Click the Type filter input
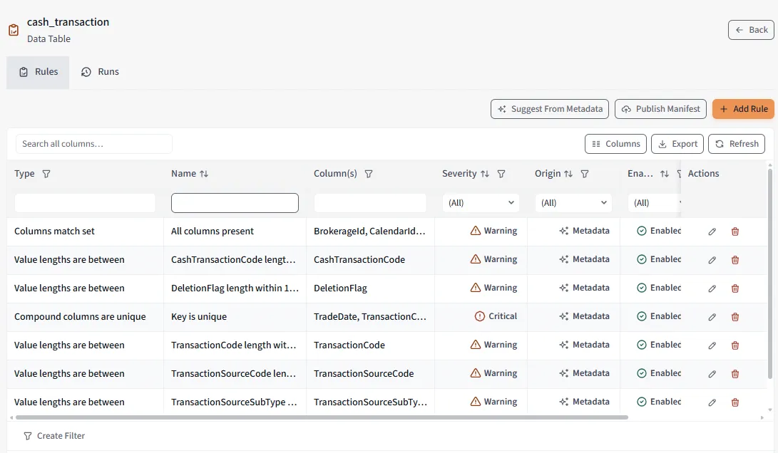Viewport: 778px width, 453px height. click(x=85, y=203)
